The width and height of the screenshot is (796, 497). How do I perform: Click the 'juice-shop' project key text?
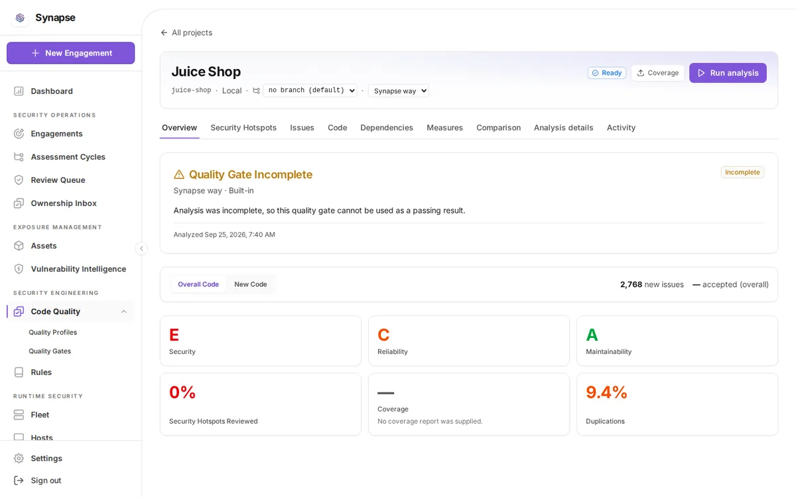click(191, 91)
